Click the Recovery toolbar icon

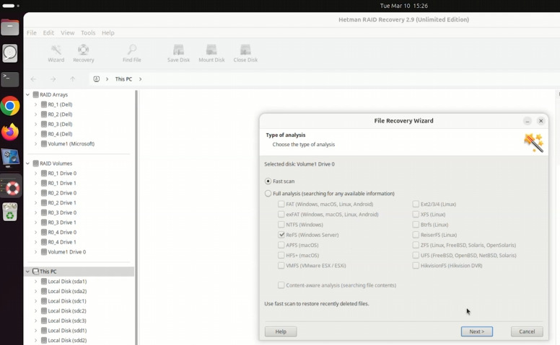[x=83, y=53]
